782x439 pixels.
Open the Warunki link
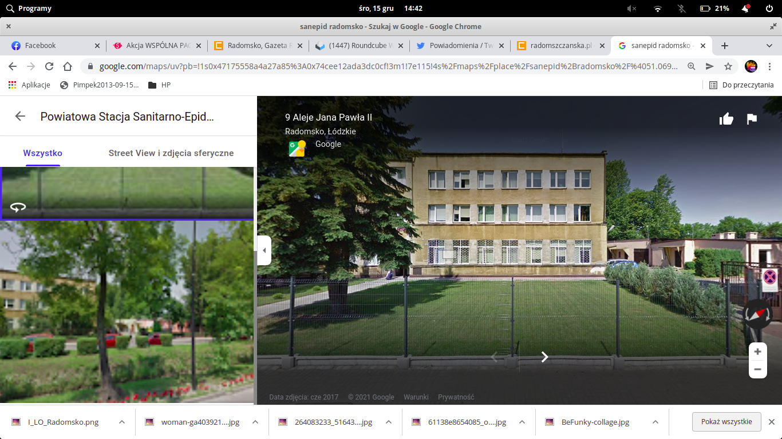[416, 397]
